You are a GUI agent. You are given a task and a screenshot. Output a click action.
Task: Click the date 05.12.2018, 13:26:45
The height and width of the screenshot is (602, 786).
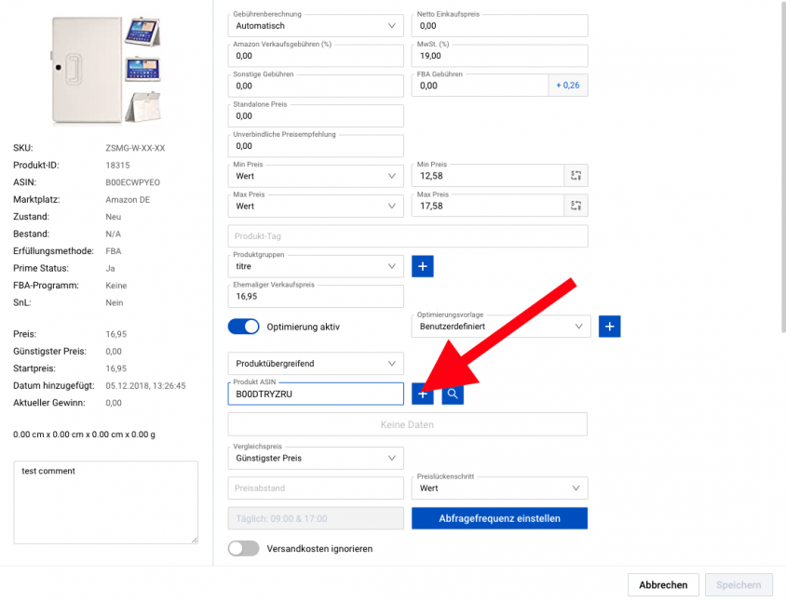146,385
